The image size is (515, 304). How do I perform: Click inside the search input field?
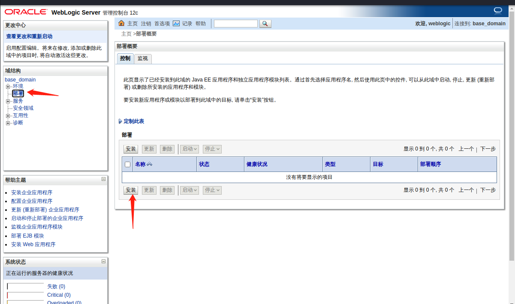[236, 24]
